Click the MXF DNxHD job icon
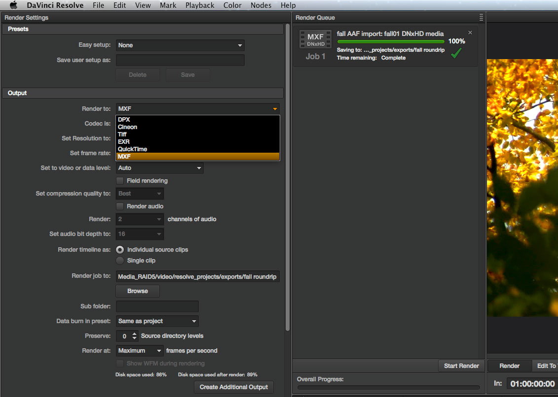 click(315, 40)
